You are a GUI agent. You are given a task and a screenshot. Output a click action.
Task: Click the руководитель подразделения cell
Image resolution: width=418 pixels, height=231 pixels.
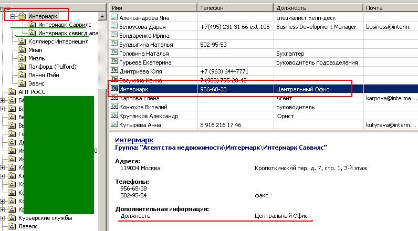[317, 62]
